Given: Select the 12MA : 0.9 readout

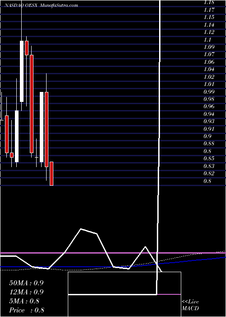Looking at the screenshot, I should pos(26,292).
